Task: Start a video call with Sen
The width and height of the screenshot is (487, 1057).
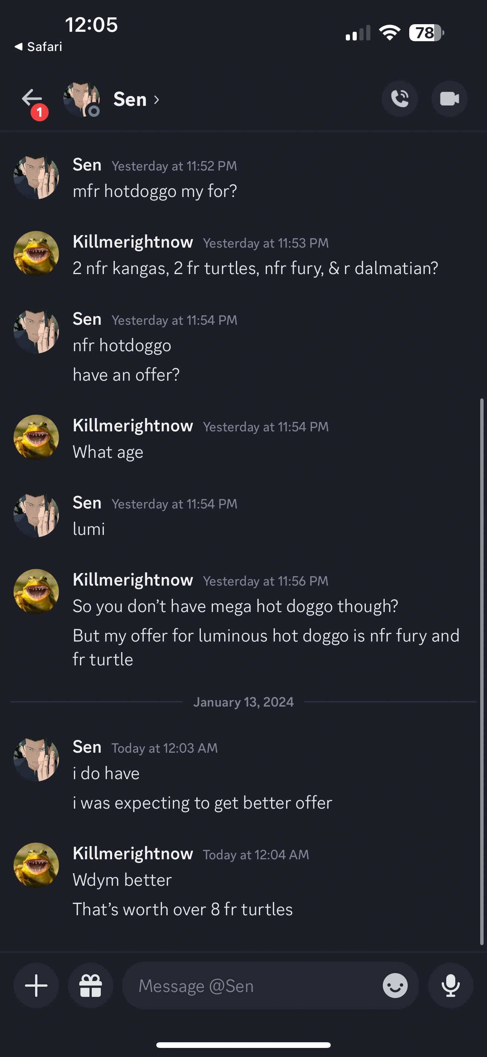Action: (449, 98)
